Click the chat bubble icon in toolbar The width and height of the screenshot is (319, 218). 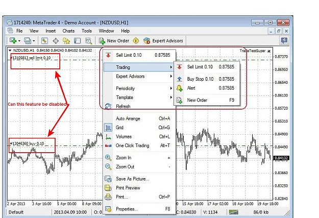pos(284,40)
